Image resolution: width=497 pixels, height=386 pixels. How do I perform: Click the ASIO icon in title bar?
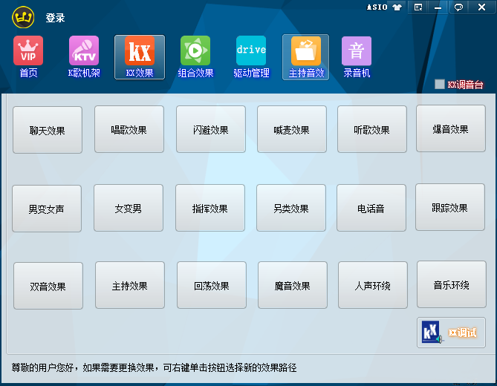pyautogui.click(x=377, y=7)
